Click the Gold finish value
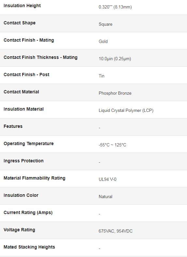The image size is (187, 257). point(103,41)
